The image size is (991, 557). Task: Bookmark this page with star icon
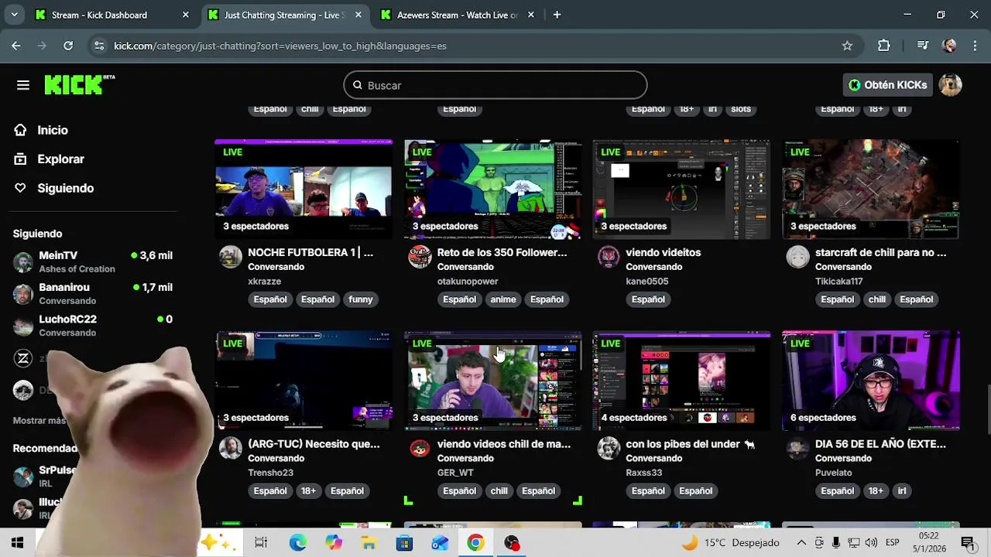[847, 46]
